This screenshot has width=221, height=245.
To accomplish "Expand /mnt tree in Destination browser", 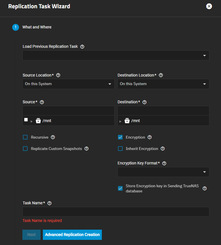I will tap(121, 121).
